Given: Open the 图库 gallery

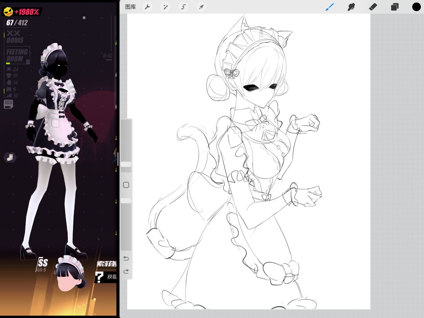Looking at the screenshot, I should pos(130,7).
